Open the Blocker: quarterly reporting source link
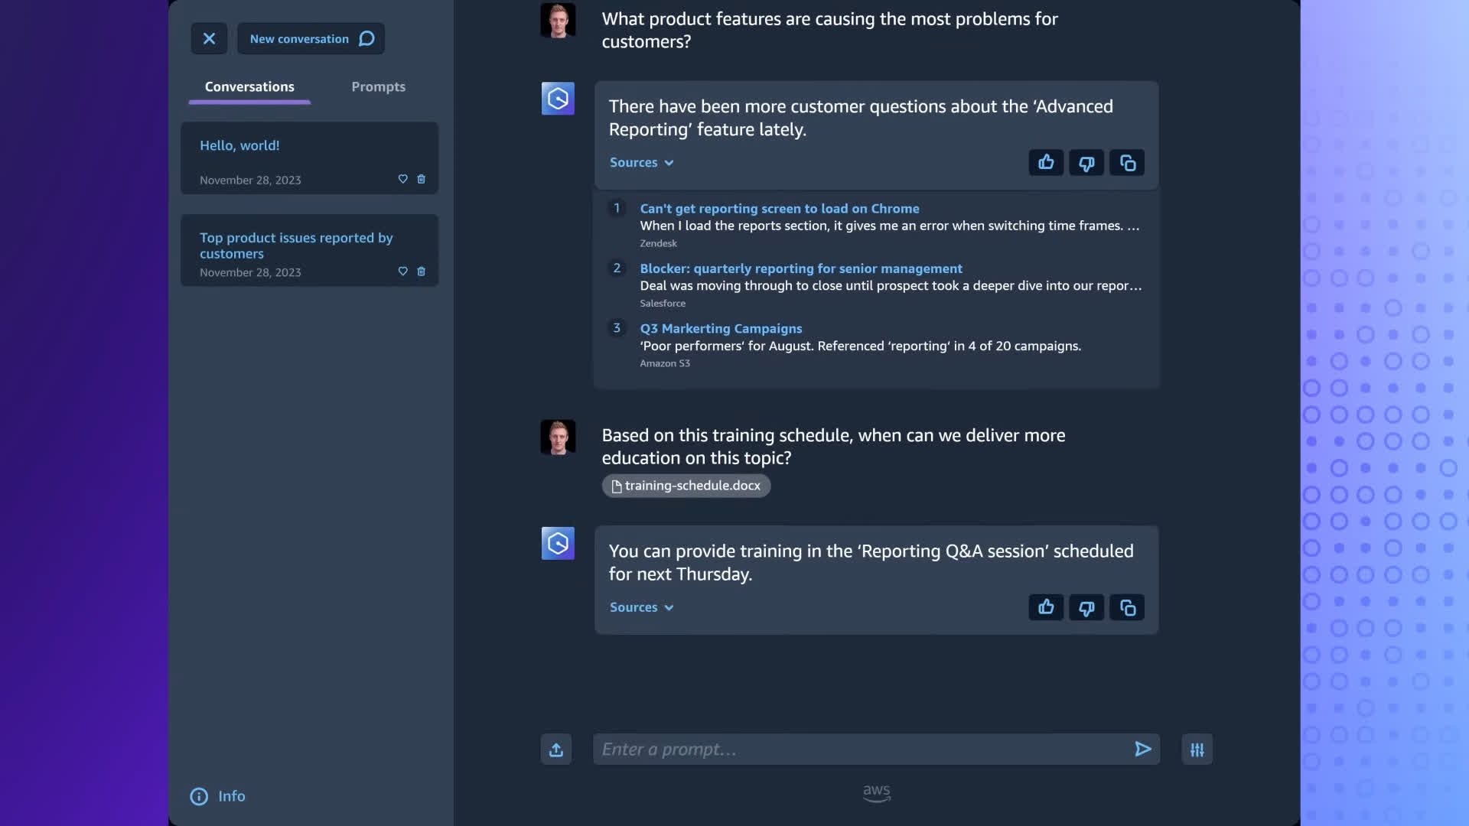This screenshot has width=1469, height=826. click(801, 268)
